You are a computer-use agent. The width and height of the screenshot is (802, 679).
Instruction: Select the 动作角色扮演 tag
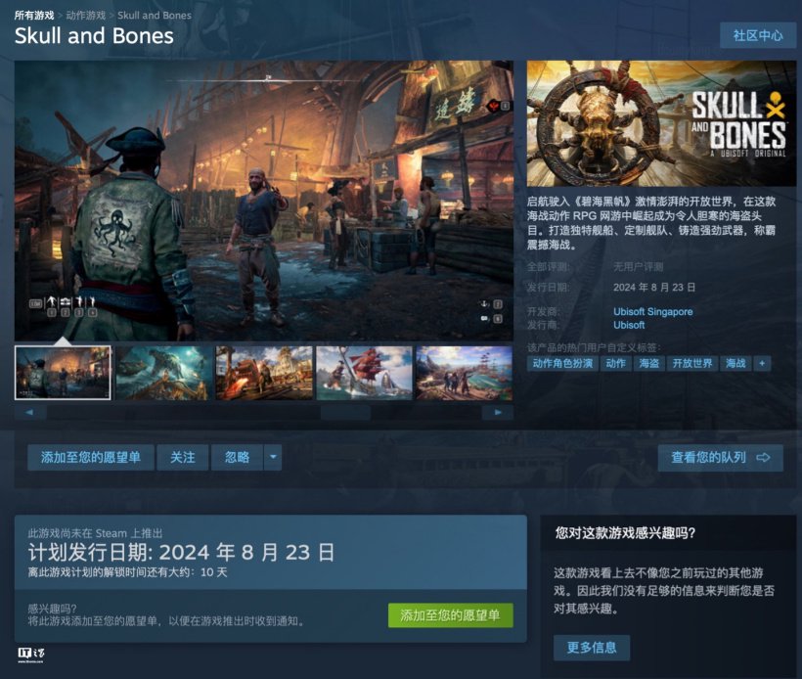[562, 363]
